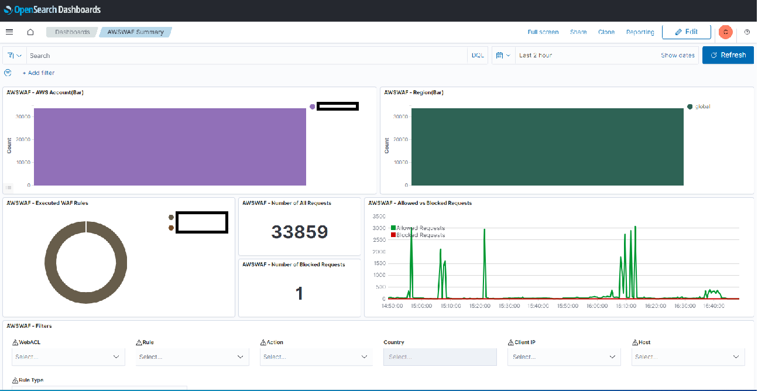The image size is (758, 391).
Task: Click the purple AWS Account bar
Action: (170, 146)
